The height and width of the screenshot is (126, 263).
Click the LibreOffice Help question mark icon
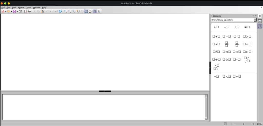60,12
